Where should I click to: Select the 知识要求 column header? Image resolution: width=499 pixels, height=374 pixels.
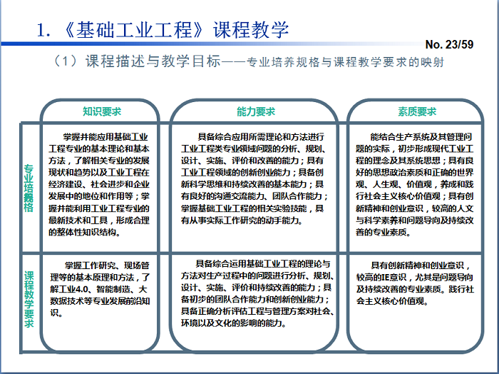click(102, 111)
